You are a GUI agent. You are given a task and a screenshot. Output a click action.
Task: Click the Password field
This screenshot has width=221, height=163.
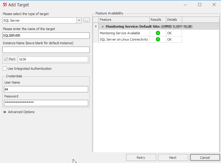tap(46, 103)
